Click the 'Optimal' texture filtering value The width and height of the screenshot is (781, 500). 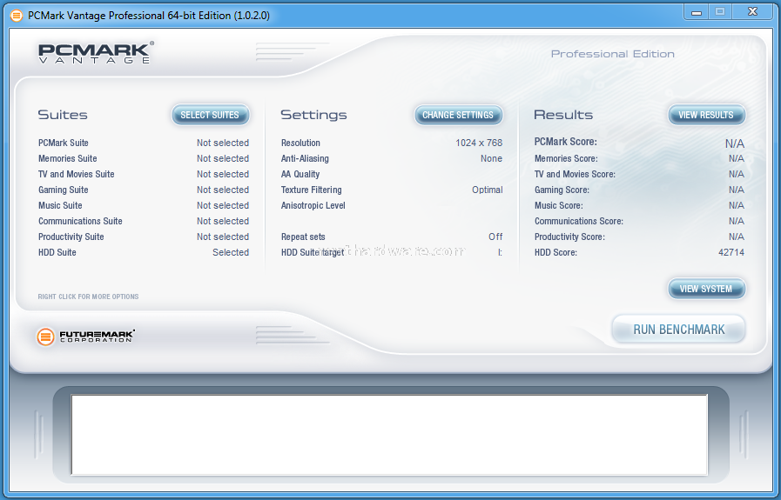click(x=487, y=190)
